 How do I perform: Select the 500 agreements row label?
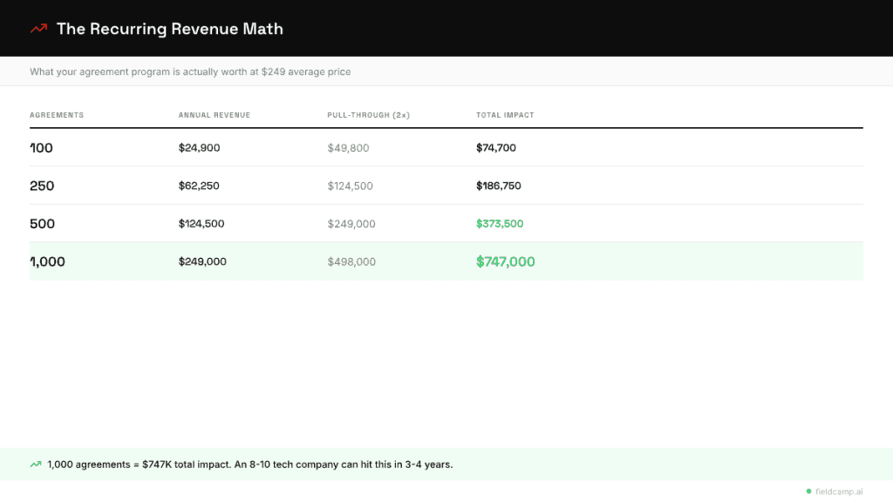click(42, 224)
